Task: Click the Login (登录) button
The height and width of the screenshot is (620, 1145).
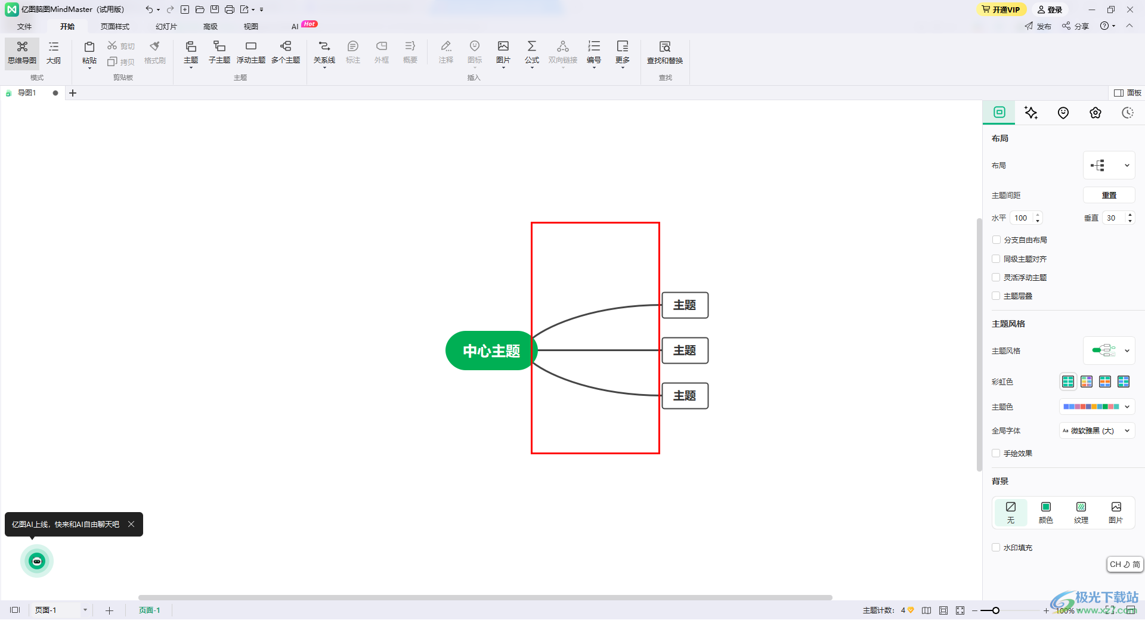Action: click(x=1050, y=10)
